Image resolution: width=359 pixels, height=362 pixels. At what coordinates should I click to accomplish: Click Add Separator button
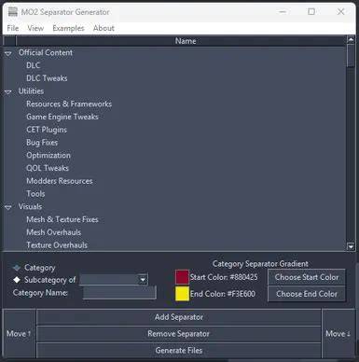pos(179,317)
